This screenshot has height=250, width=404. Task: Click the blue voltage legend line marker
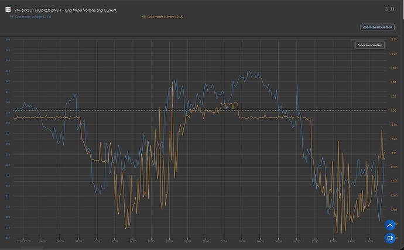point(11,17)
